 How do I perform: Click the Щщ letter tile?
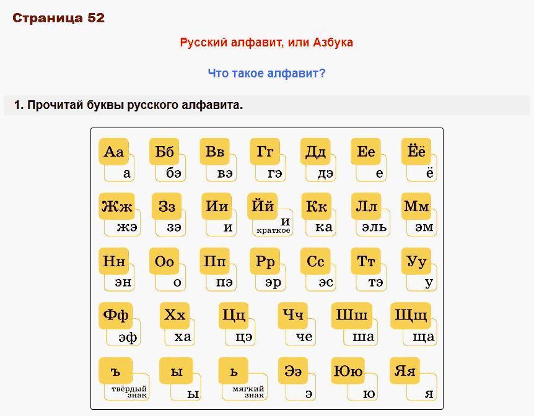[x=411, y=316]
